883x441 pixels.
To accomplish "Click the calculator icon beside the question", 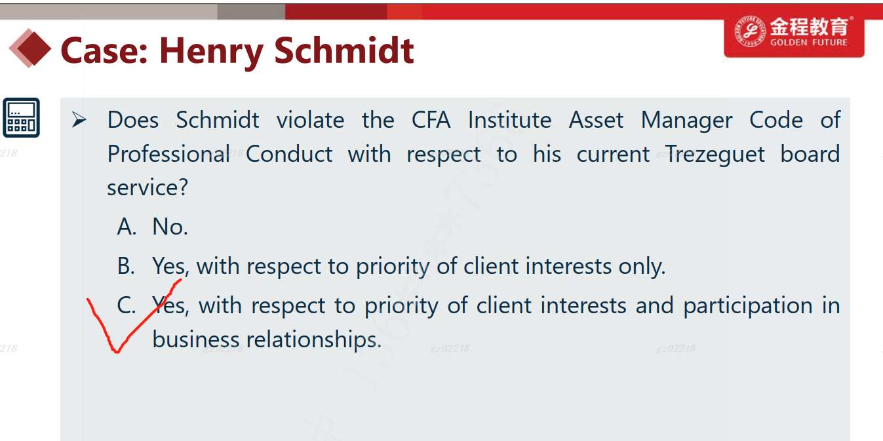I will pyautogui.click(x=21, y=117).
